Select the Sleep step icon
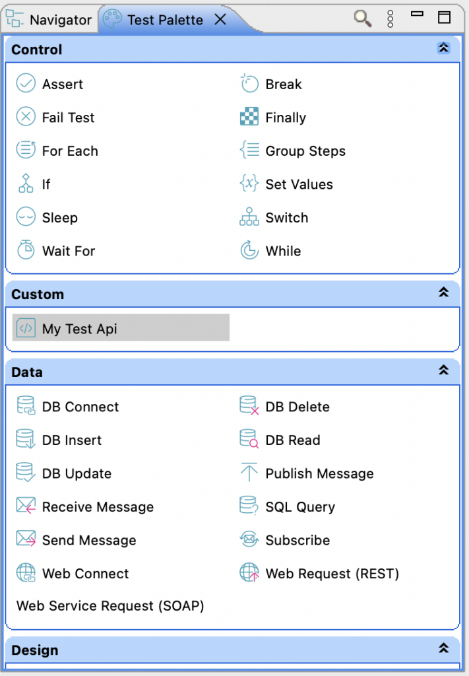 (x=26, y=217)
